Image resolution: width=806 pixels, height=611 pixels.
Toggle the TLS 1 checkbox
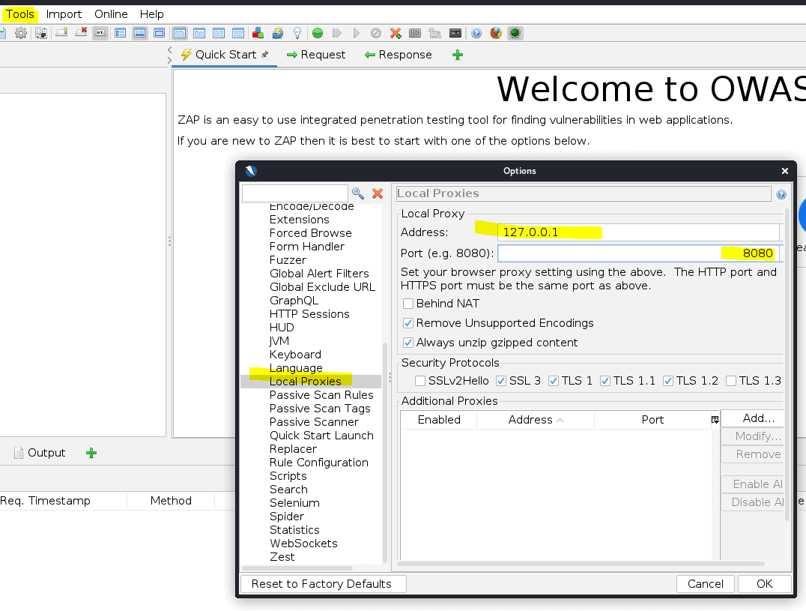point(554,381)
